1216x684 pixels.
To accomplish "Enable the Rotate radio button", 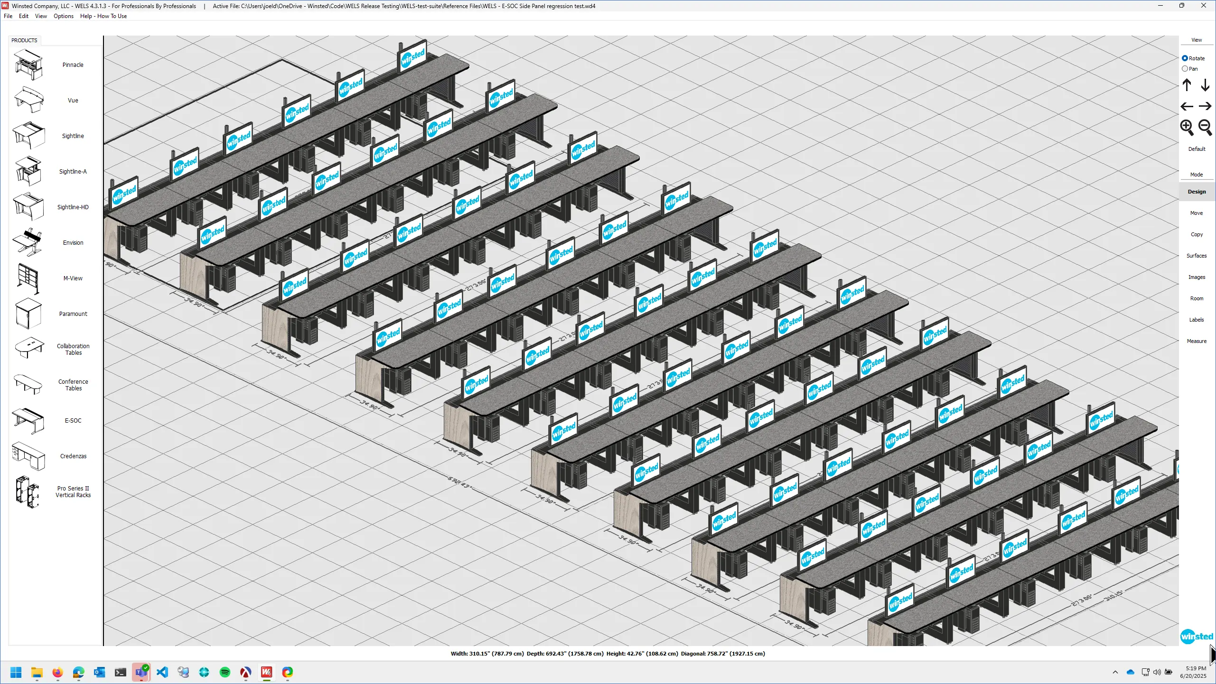I will (x=1185, y=58).
